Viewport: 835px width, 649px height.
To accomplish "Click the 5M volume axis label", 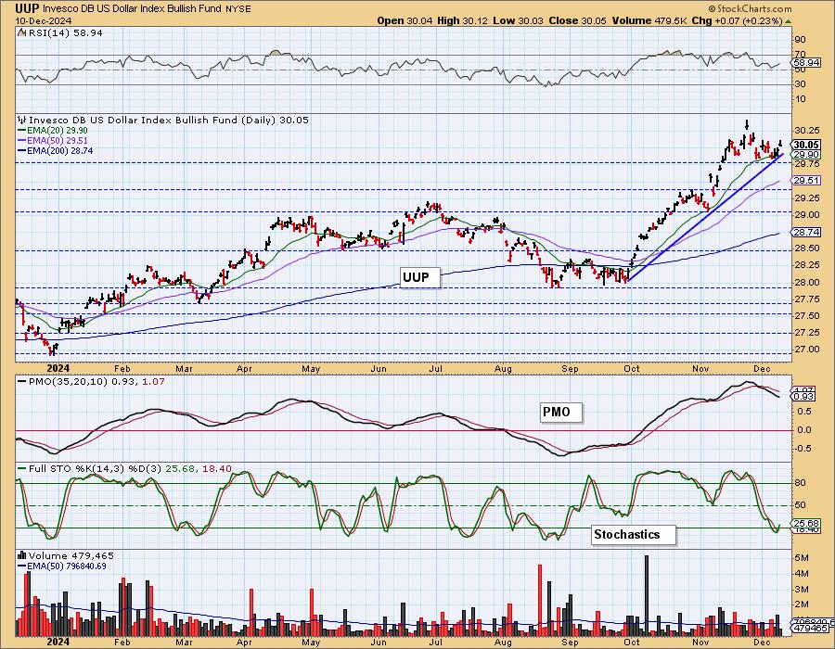I will 803,558.
